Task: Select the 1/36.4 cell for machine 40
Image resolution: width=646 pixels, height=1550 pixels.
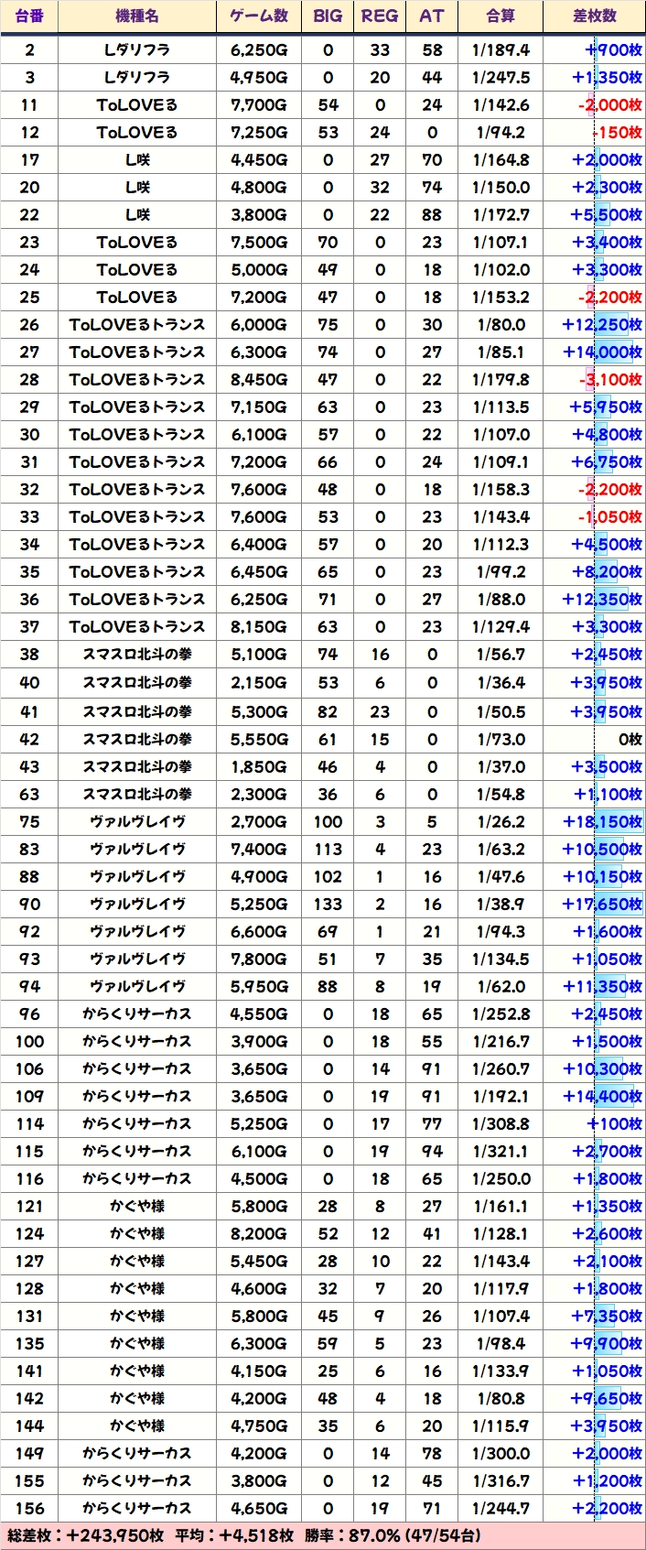Action: click(501, 682)
